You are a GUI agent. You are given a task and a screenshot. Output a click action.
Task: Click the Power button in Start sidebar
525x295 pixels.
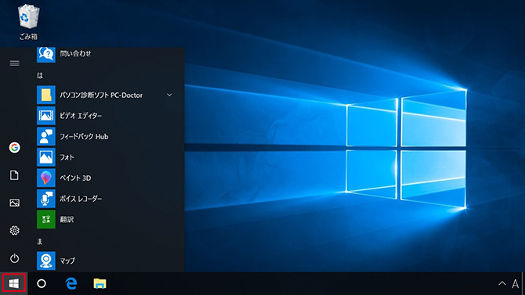[14, 258]
